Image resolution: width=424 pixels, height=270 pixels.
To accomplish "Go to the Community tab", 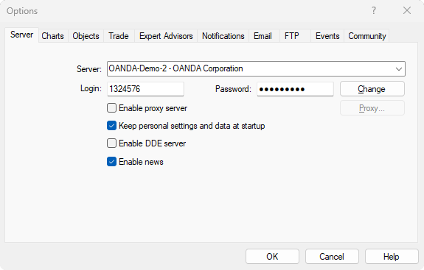I will click(367, 36).
